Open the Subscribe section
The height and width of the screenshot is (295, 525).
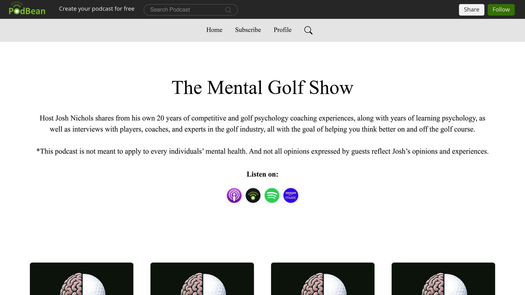pos(248,30)
